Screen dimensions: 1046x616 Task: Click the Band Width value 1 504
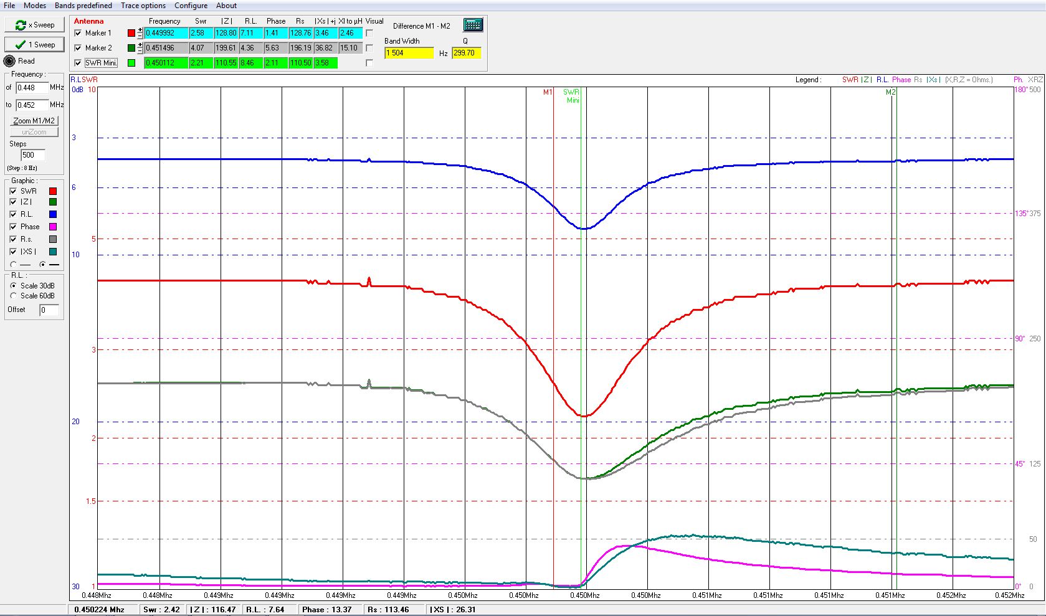(409, 53)
